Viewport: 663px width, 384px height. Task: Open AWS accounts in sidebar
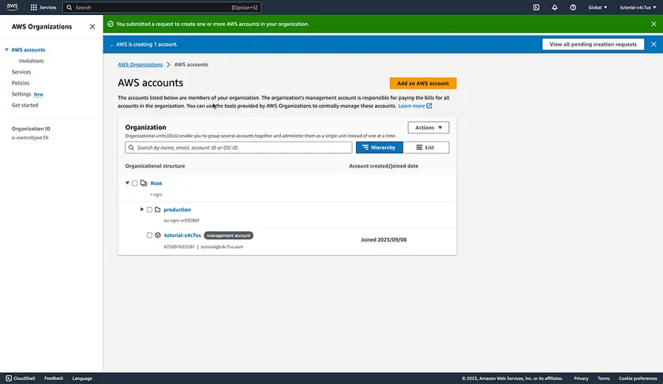(x=28, y=50)
